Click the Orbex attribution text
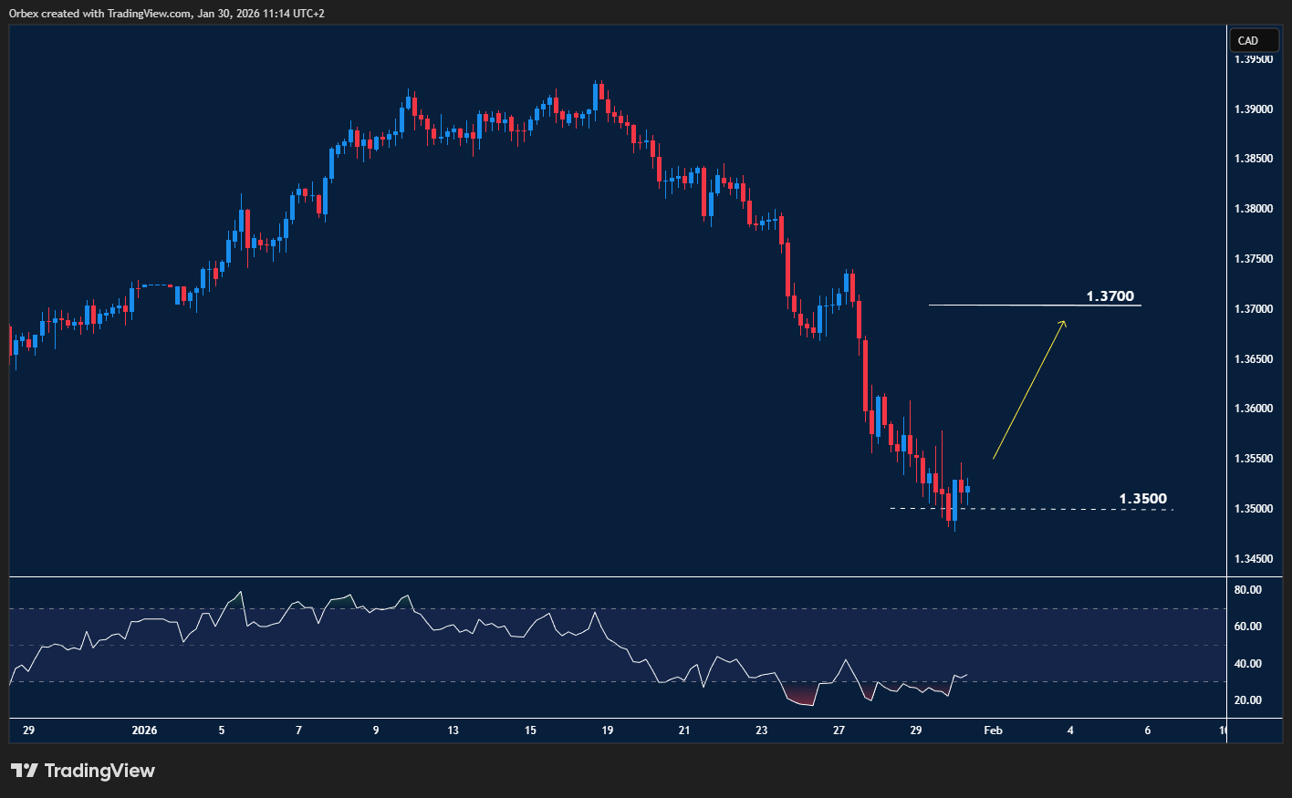The height and width of the screenshot is (798, 1292). 23,14
